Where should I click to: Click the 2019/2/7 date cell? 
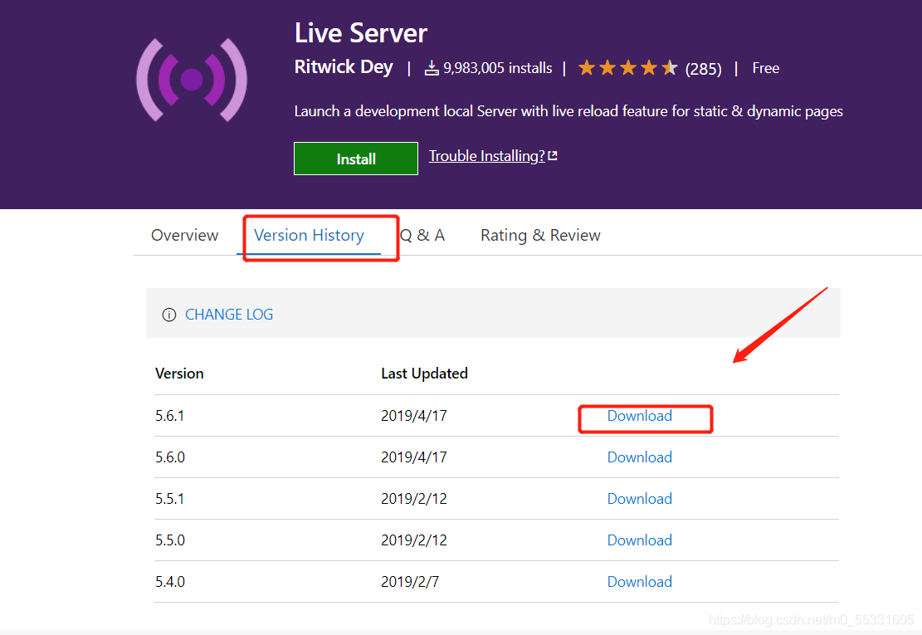pos(410,582)
